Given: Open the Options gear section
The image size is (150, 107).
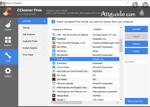Looking at the screenshot, I should [8, 72].
